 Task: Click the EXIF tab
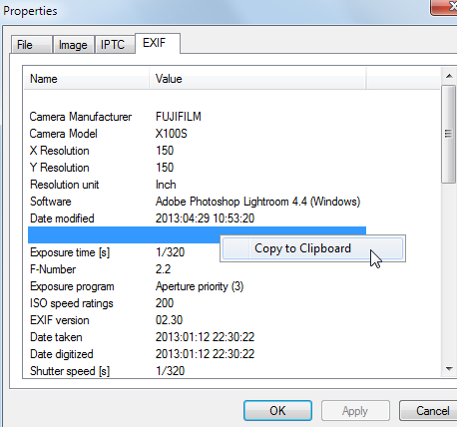tap(158, 43)
